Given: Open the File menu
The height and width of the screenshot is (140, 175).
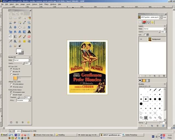Looking at the screenshot, I should [x=2, y=4].
